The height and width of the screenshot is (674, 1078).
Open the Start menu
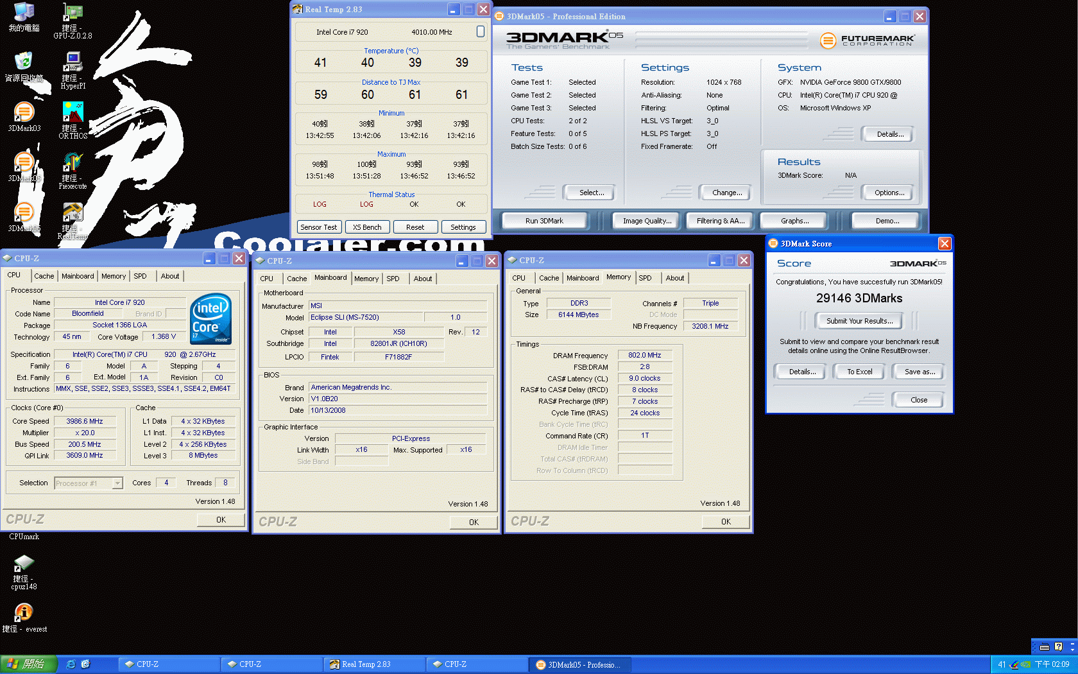point(29,664)
